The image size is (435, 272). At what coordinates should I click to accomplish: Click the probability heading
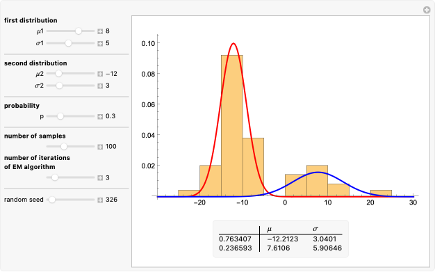pos(22,106)
